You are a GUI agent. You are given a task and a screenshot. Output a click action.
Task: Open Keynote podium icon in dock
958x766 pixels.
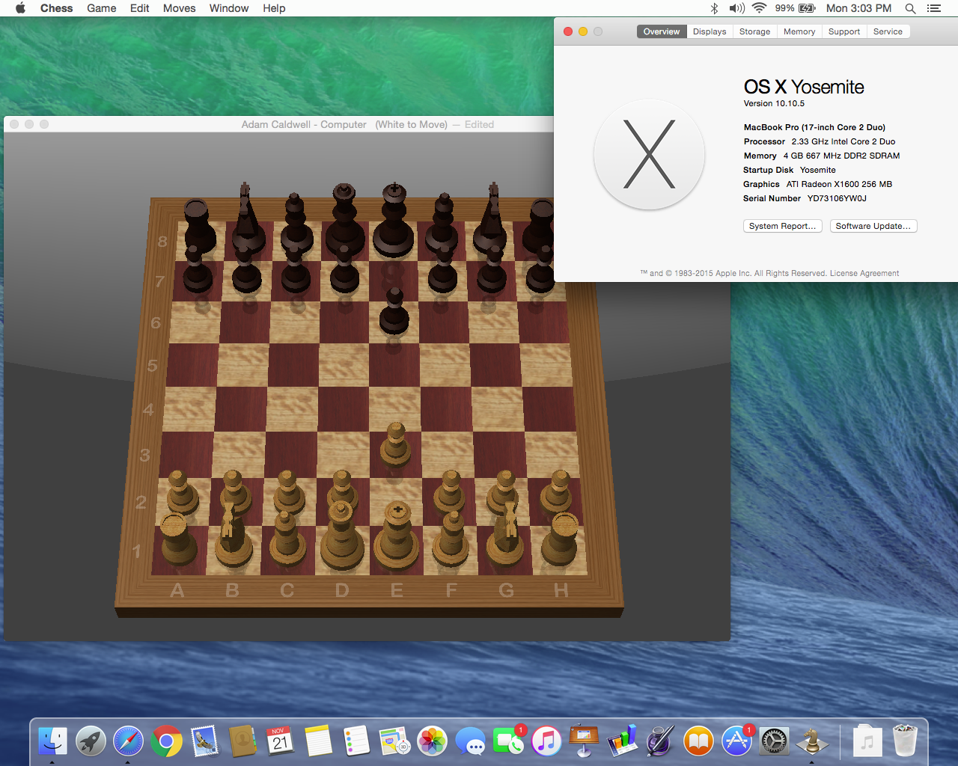[x=585, y=741]
